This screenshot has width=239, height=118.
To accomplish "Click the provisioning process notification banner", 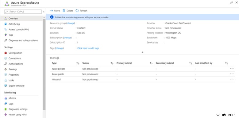I will pos(142,17).
